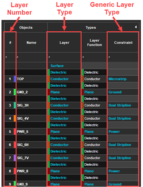
Task: Click the Layer Function column header
Action: point(95,43)
